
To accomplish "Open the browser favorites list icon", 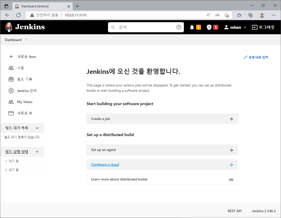I will click(239, 15).
